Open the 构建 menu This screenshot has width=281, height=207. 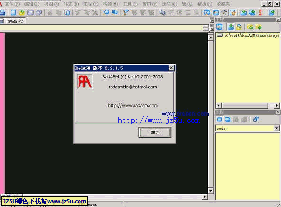[x=111, y=4]
